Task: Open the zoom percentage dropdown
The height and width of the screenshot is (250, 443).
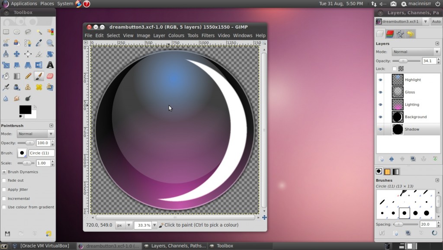Action: point(154,225)
